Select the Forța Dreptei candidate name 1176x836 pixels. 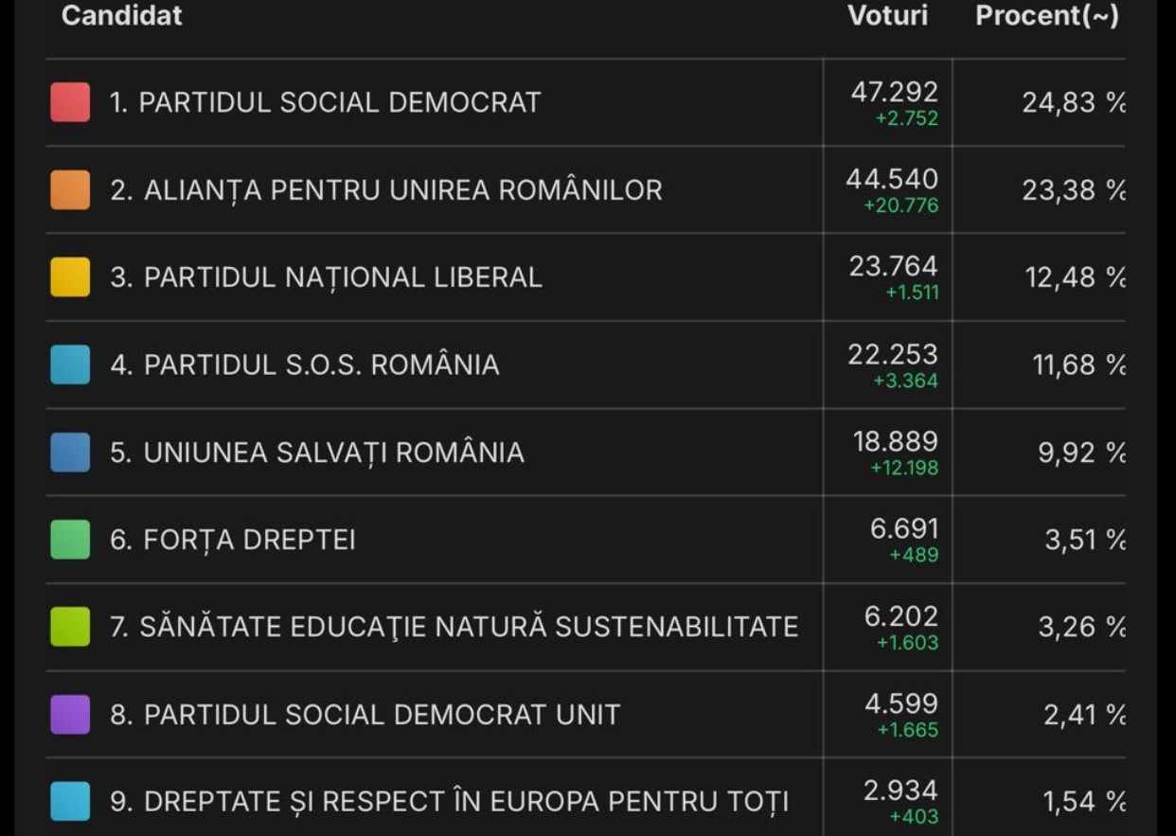tap(233, 540)
